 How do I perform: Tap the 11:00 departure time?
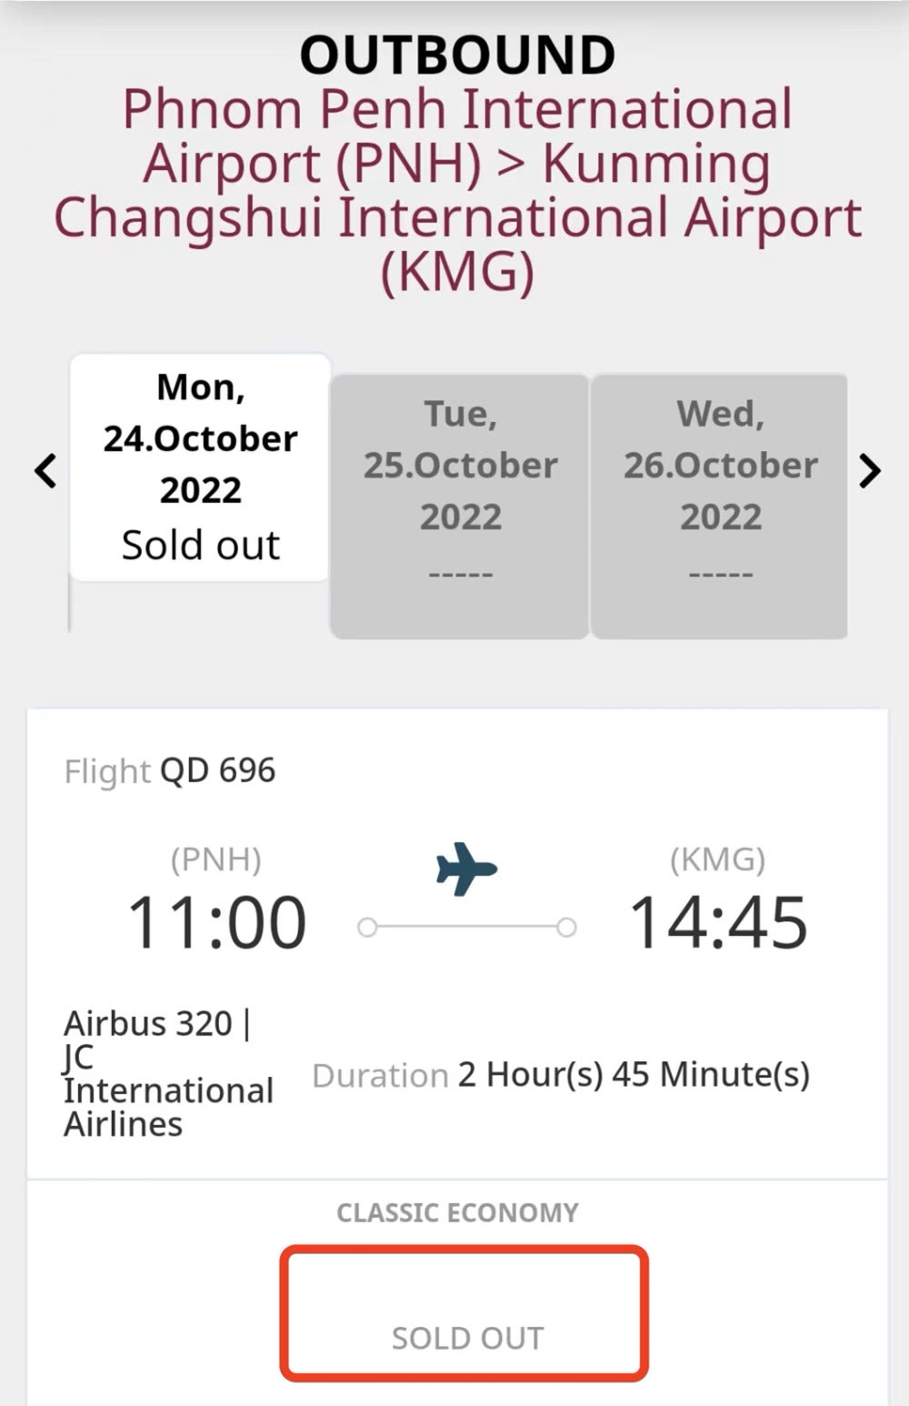pos(216,923)
